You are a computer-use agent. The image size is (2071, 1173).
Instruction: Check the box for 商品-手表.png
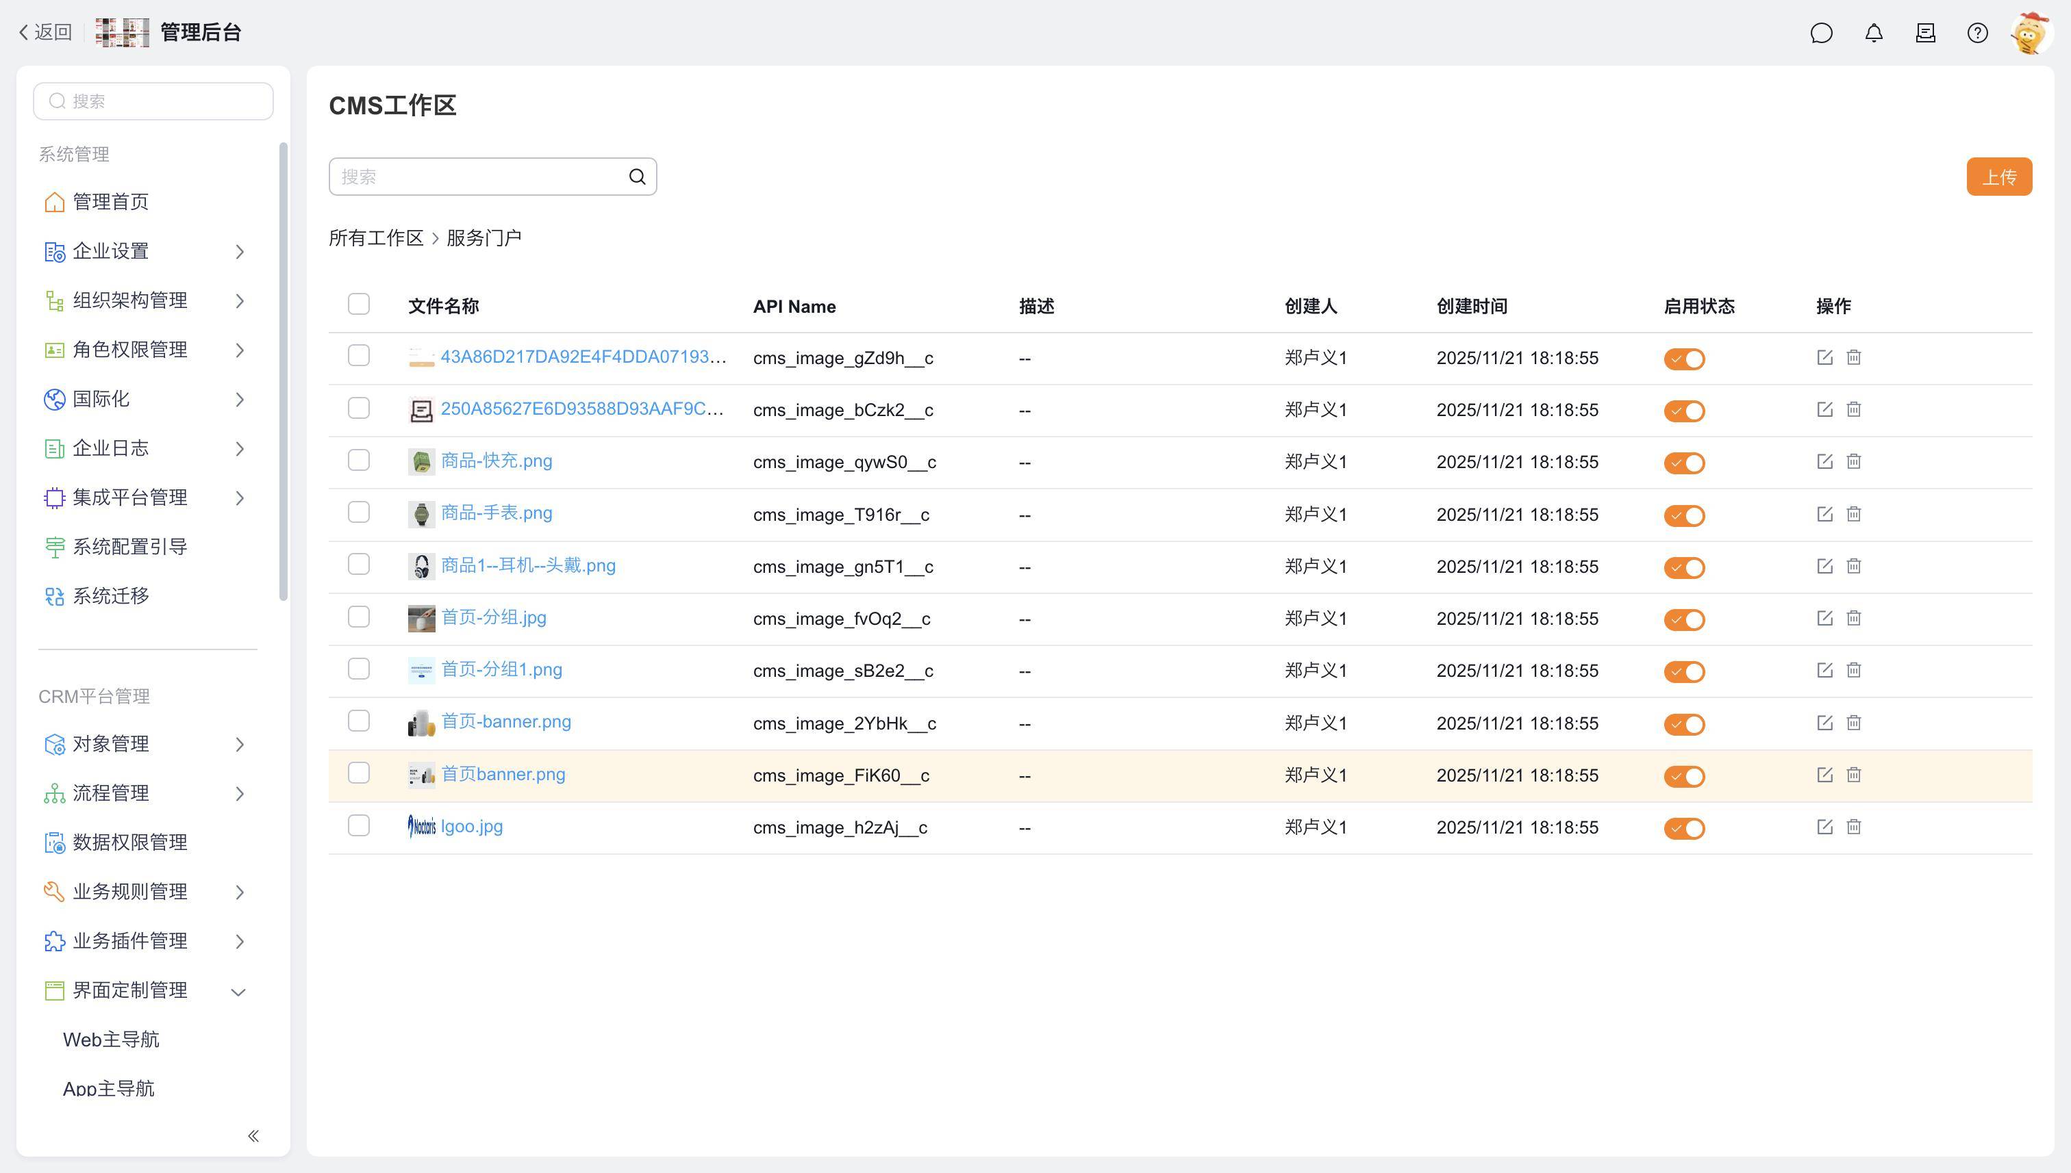click(x=359, y=513)
